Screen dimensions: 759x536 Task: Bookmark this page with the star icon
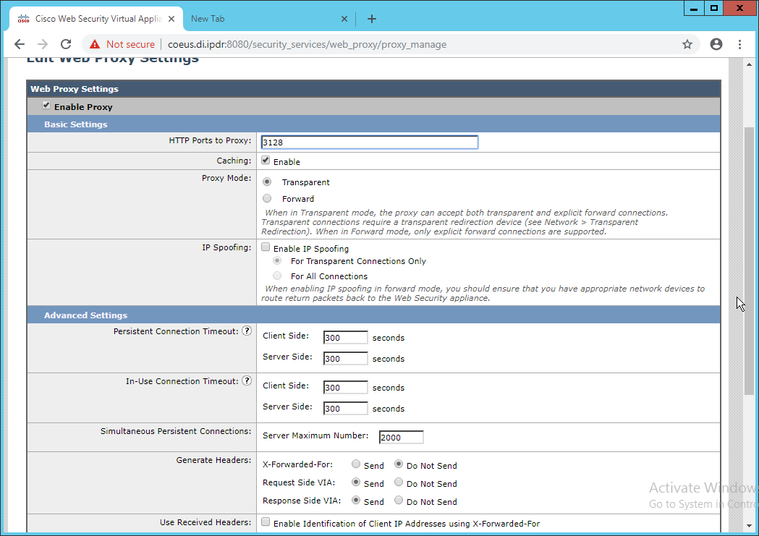pyautogui.click(x=687, y=45)
